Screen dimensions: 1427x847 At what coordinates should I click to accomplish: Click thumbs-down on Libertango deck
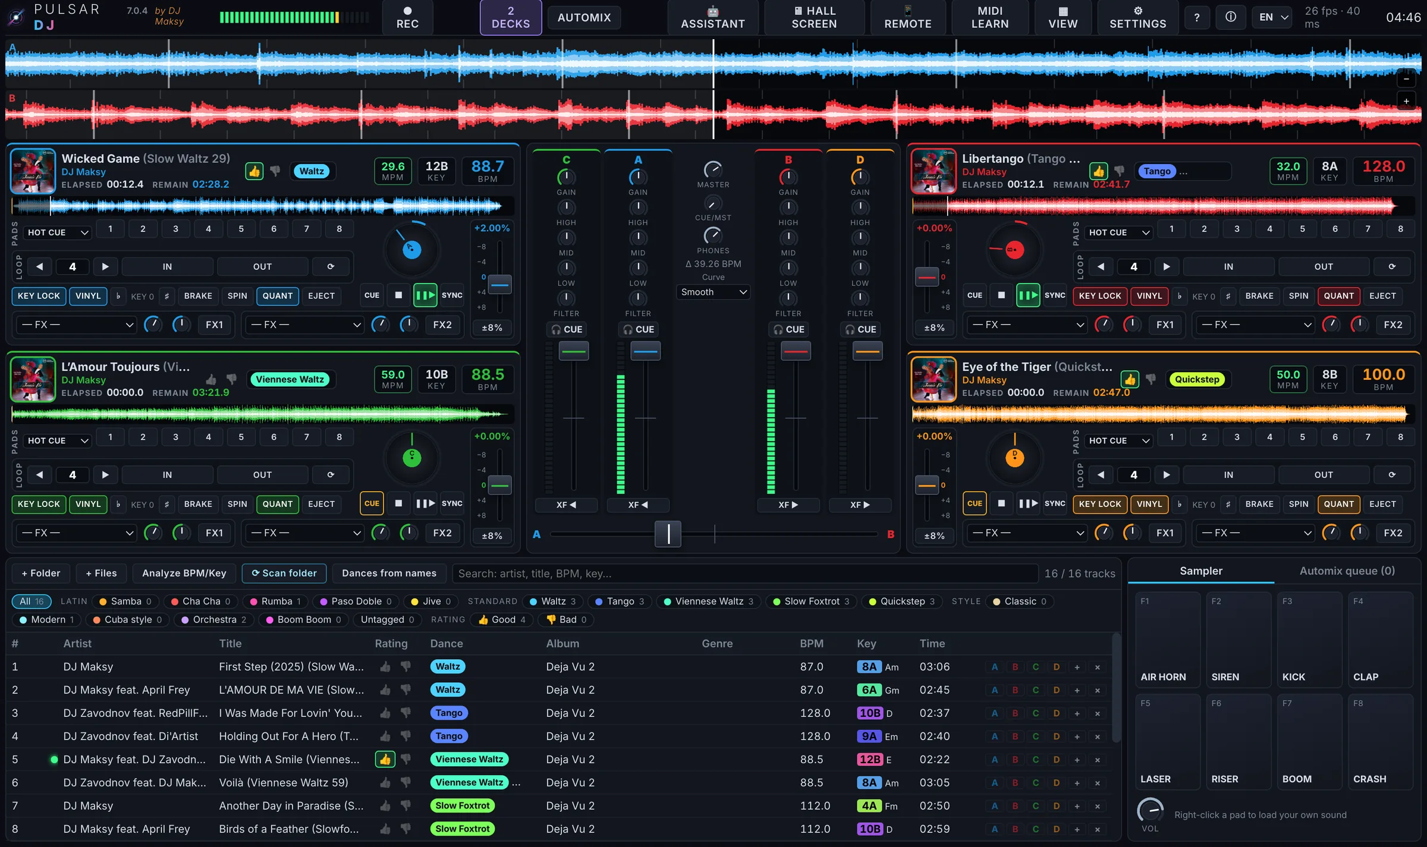coord(1119,171)
